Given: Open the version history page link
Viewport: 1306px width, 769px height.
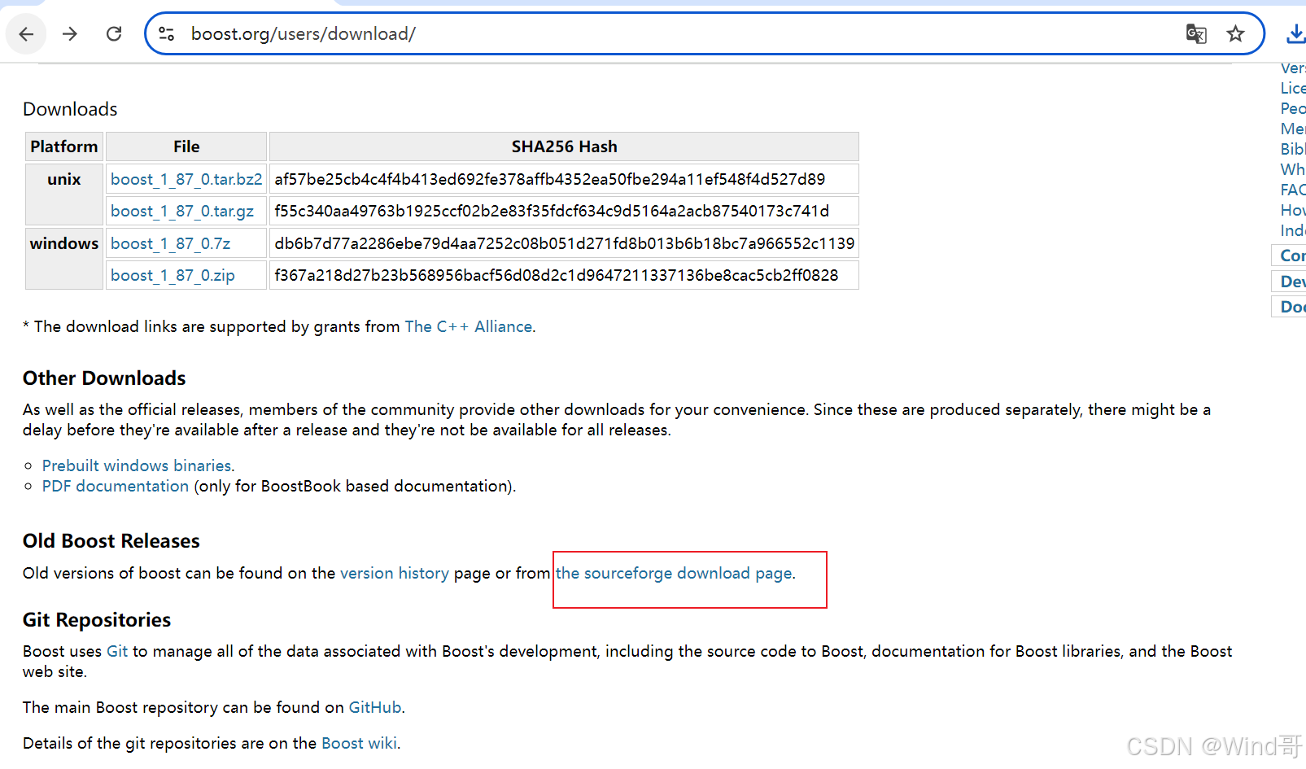Looking at the screenshot, I should coord(394,573).
